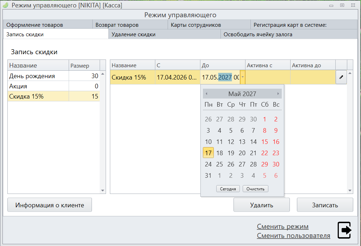Select day 25 in the calendar

pyautogui.click(x=219, y=164)
